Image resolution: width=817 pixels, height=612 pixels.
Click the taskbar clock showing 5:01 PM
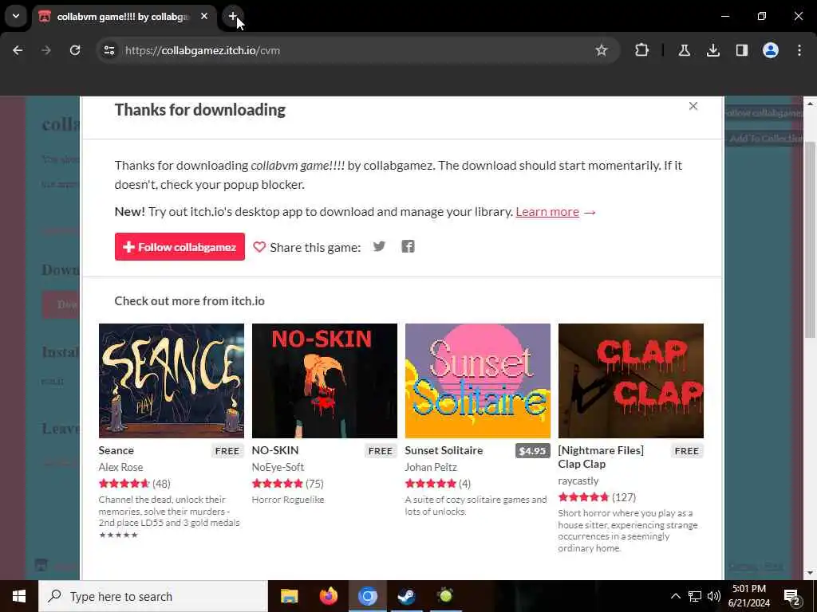(x=748, y=596)
